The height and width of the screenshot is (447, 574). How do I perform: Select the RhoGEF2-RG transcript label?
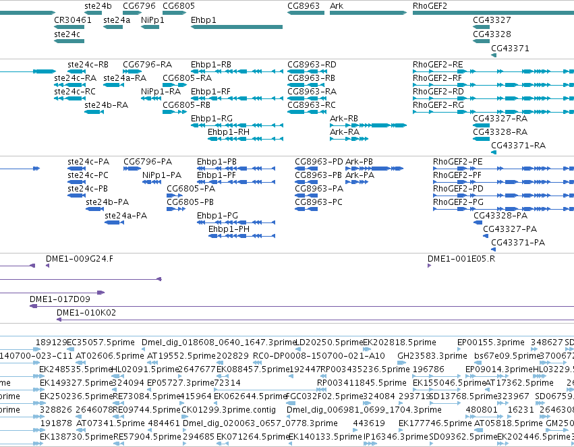tap(438, 105)
